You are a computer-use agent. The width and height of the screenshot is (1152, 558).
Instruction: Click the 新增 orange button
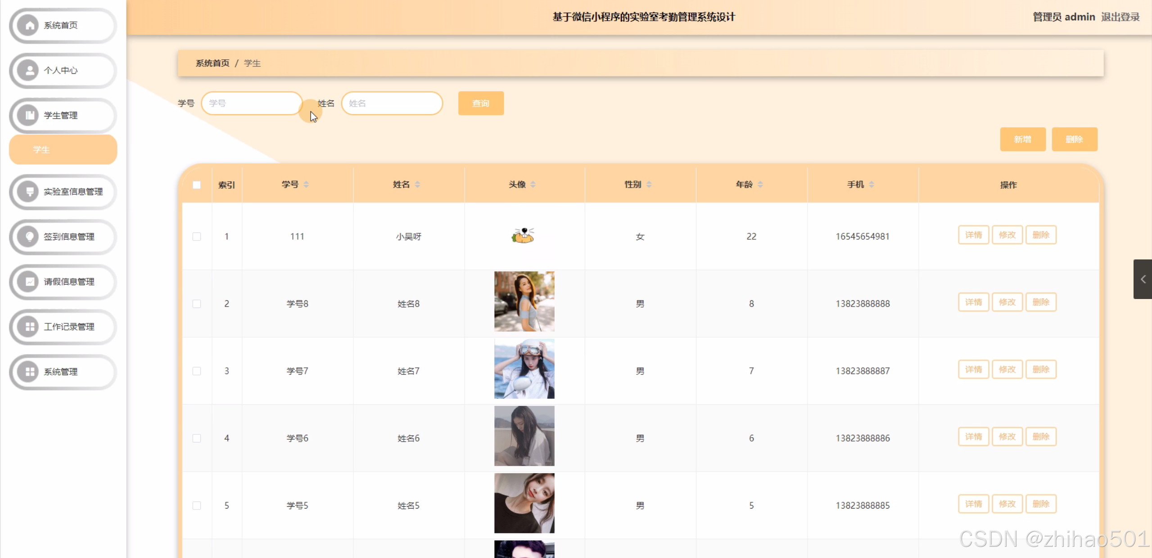coord(1022,139)
